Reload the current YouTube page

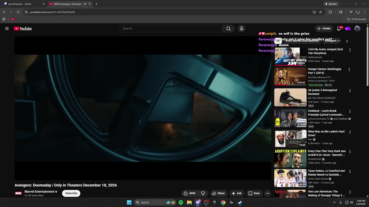18,12
